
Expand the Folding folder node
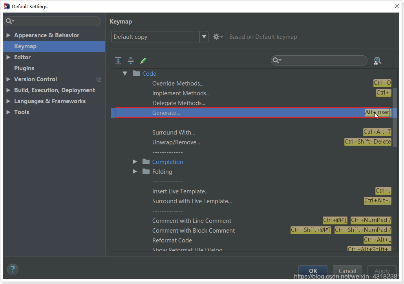click(x=135, y=171)
